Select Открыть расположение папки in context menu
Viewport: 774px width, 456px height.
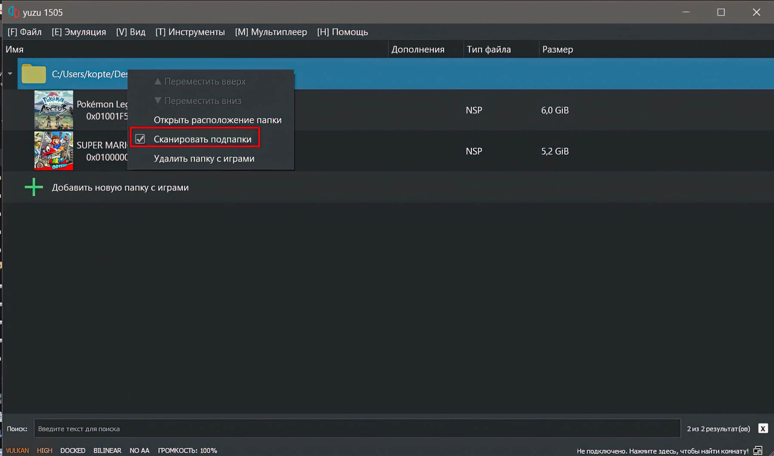pos(217,120)
